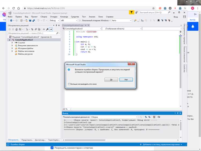Switch to the Диспетчер bottom tab
Viewport: 201px width, 151px height.
(x=40, y=140)
